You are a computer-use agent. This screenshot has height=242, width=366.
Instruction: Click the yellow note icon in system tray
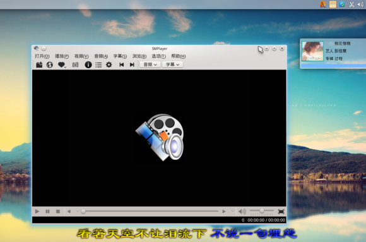[333, 4]
